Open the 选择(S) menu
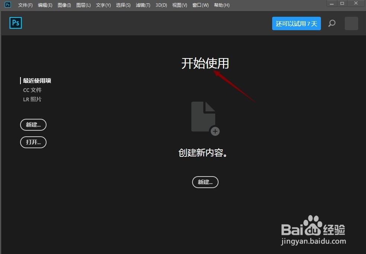This screenshot has height=254, width=366. [x=123, y=5]
